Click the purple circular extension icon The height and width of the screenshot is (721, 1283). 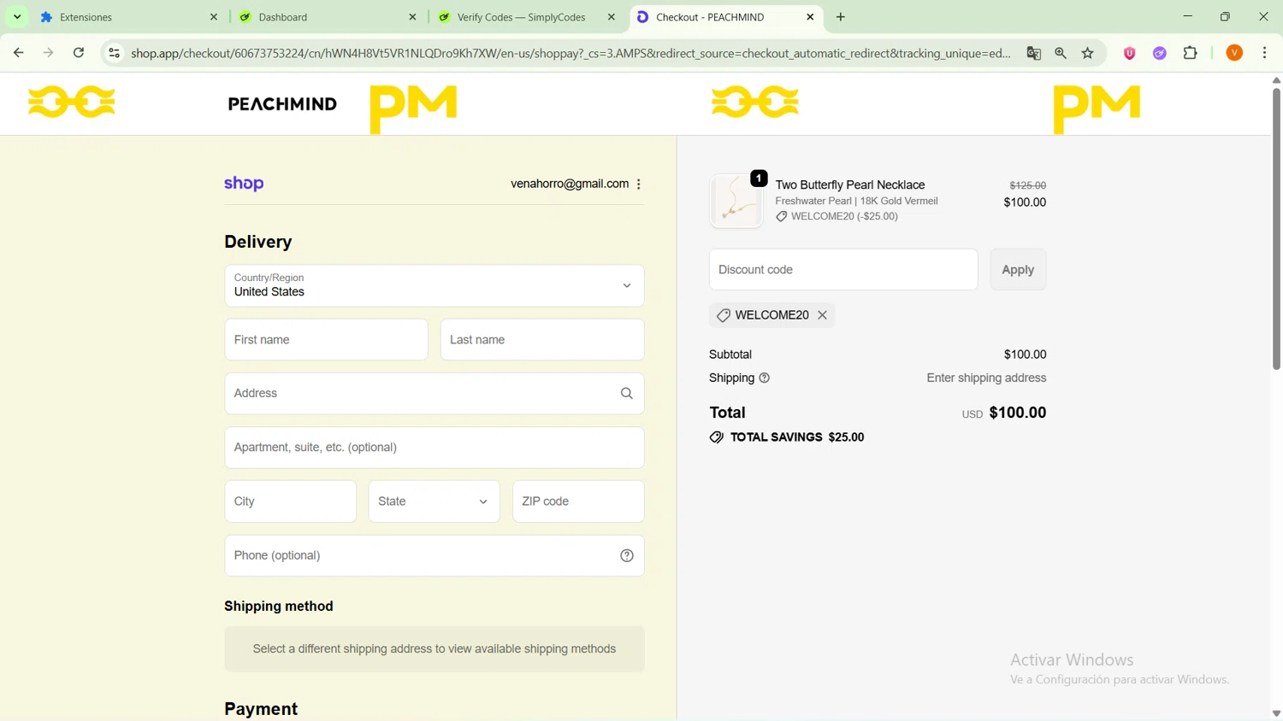pyautogui.click(x=1160, y=53)
